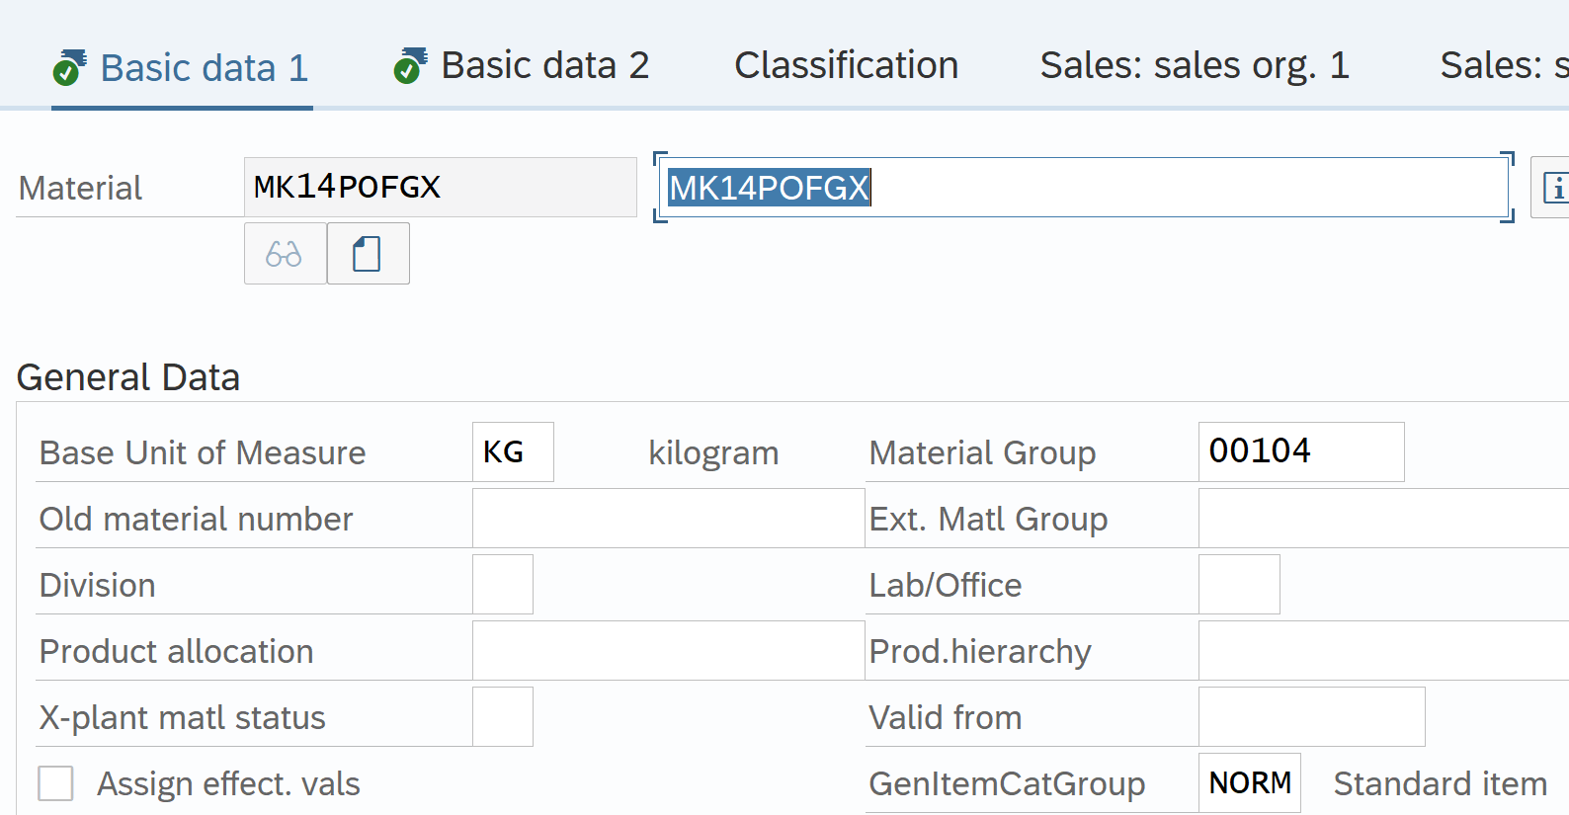Click the create document icon under Material
This screenshot has height=815, width=1569.
pyautogui.click(x=368, y=254)
